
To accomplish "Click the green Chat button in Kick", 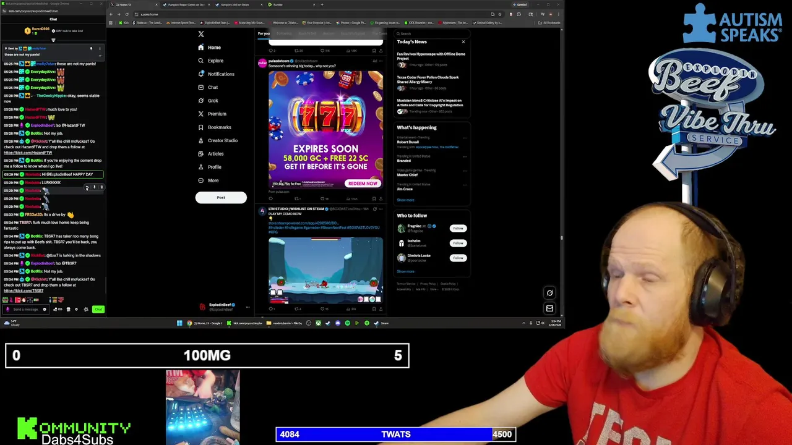I will click(98, 309).
